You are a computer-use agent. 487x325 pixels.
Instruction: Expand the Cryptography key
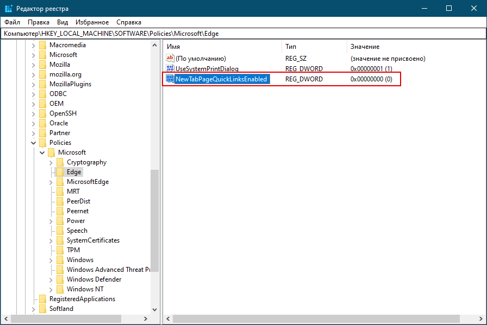pos(51,163)
